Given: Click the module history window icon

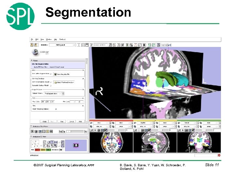Looking at the screenshot, I should 87,45.
